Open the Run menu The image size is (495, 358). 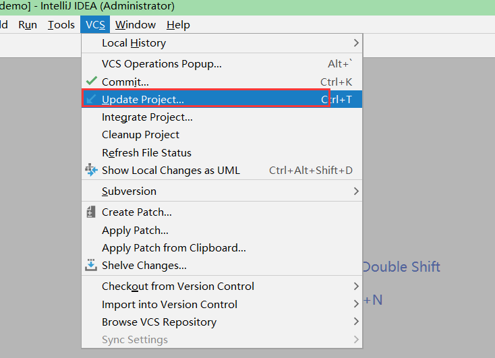pyautogui.click(x=28, y=25)
